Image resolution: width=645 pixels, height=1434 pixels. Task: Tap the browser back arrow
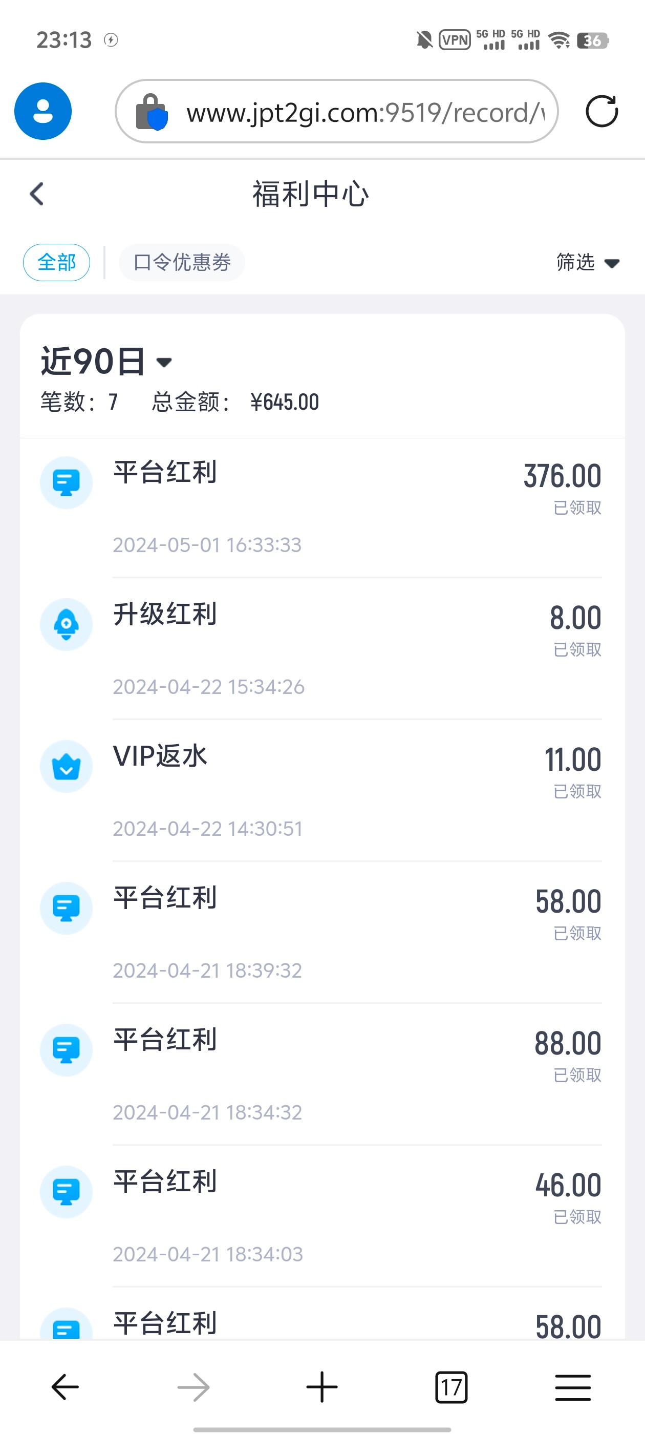(65, 1387)
